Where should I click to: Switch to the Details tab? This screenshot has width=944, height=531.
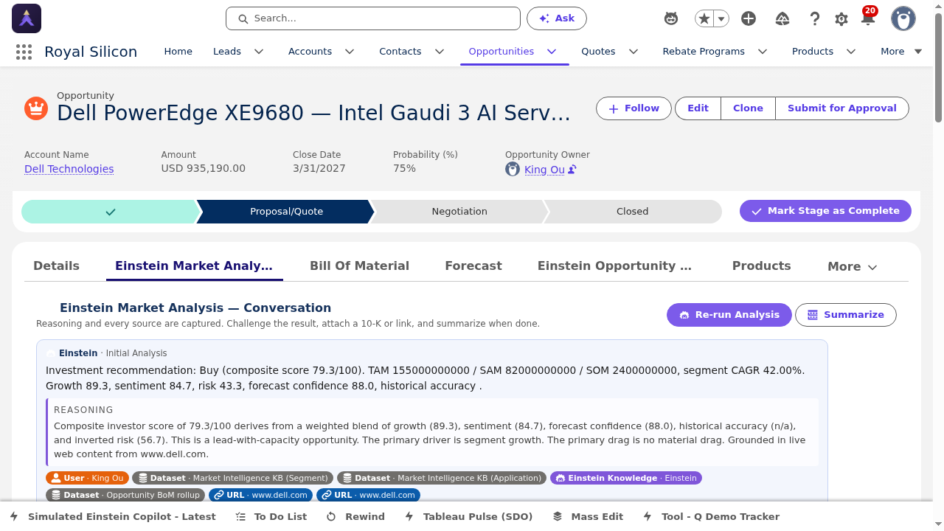click(56, 266)
